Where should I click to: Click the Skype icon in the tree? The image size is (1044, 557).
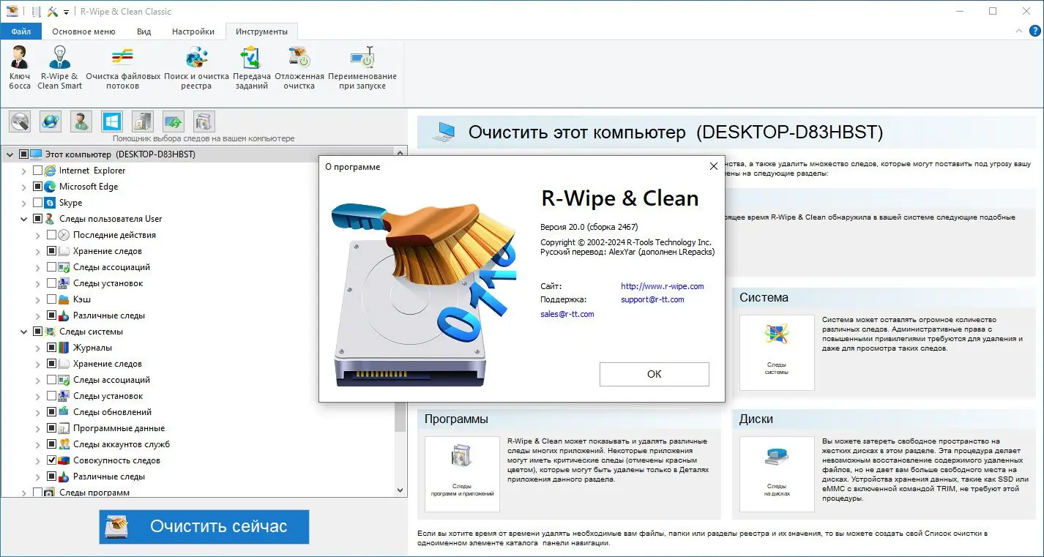[x=51, y=203]
